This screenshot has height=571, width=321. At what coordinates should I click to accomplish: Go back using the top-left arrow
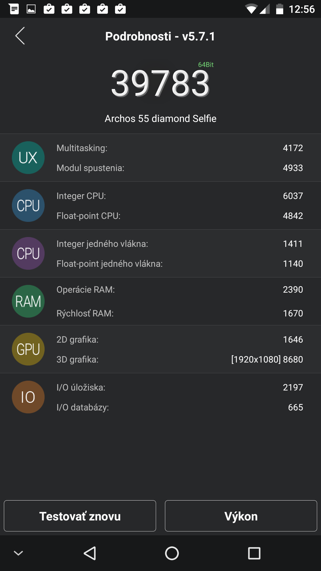click(20, 36)
